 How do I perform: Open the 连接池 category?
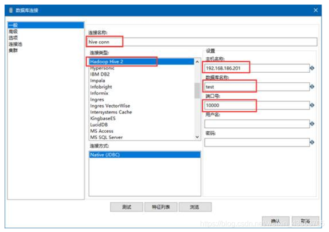coord(15,44)
